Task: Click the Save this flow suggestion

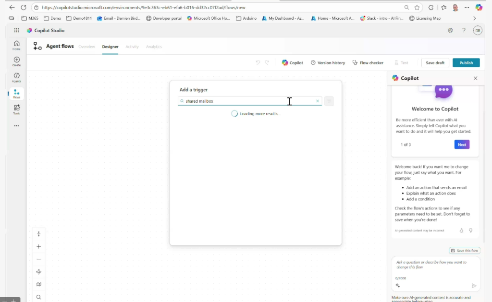Action: coord(465,251)
